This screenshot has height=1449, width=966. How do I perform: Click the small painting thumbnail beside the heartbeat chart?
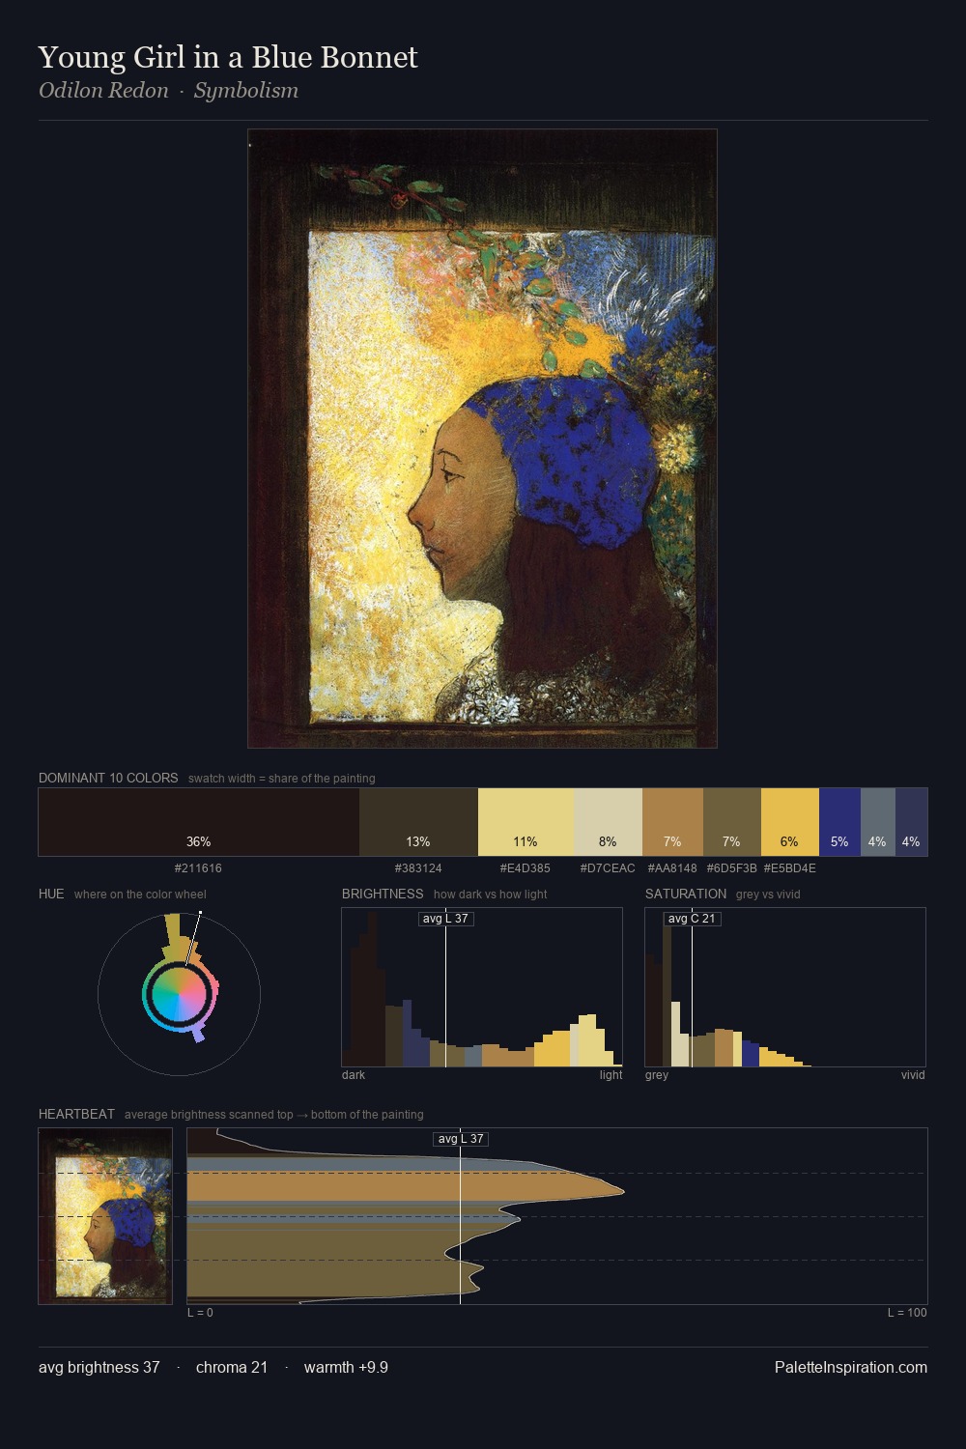[x=105, y=1216]
